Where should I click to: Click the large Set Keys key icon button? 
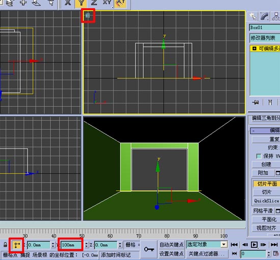[x=149, y=249]
